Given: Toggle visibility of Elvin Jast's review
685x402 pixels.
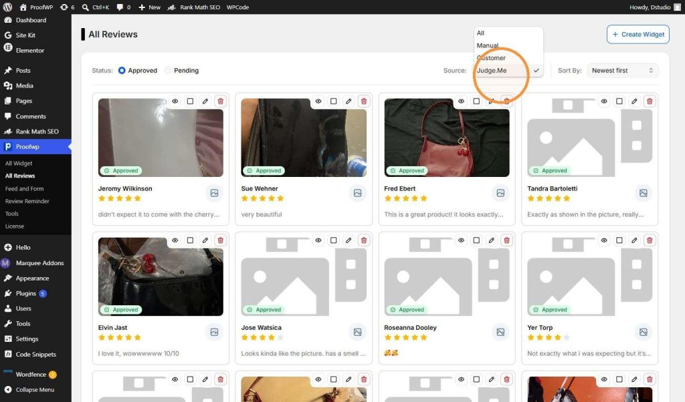Looking at the screenshot, I should tap(175, 240).
